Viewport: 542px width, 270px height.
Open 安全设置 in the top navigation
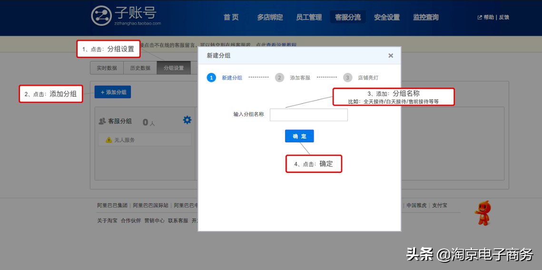click(x=387, y=17)
